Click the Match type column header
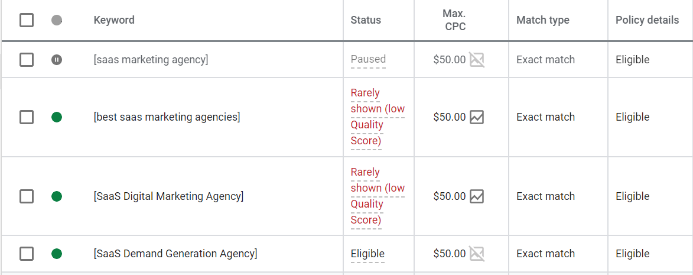The height and width of the screenshot is (275, 693). (543, 20)
